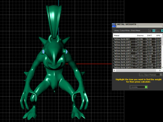This screenshot has width=163, height=122.
Task: Sort table by Metal column header
Action: [124, 36]
